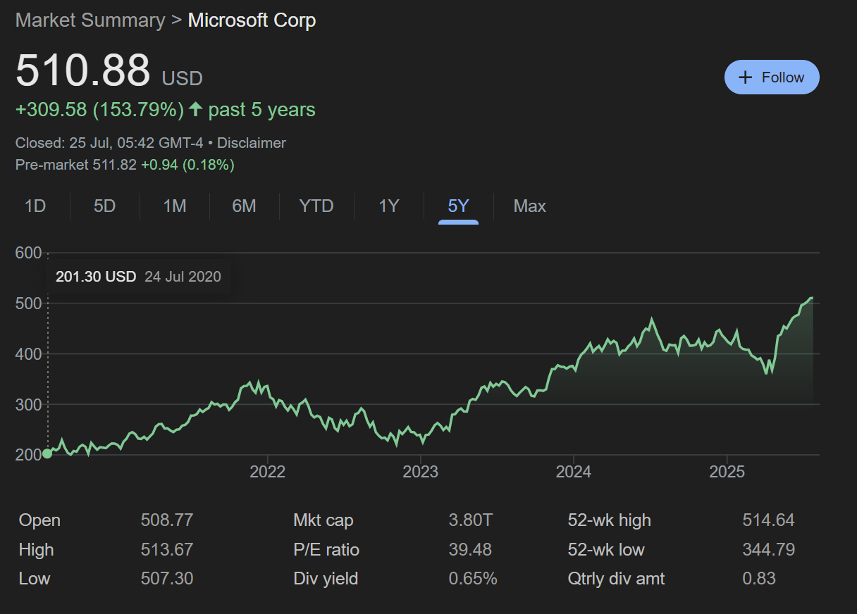Click the 300 label on the price axis
The height and width of the screenshot is (614, 857).
tap(29, 405)
